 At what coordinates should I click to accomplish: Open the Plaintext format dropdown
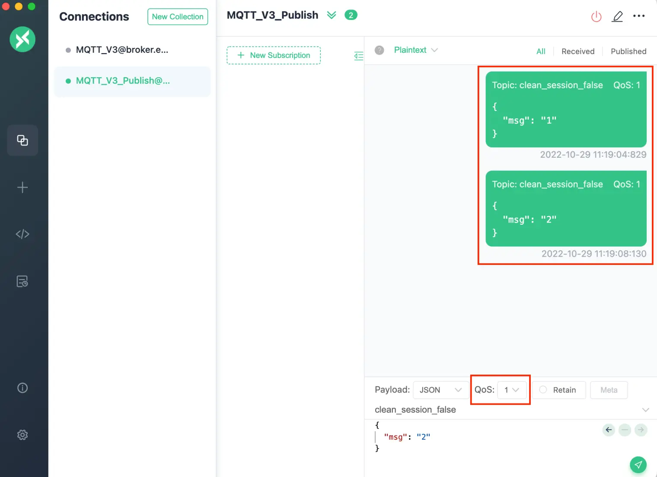point(415,50)
